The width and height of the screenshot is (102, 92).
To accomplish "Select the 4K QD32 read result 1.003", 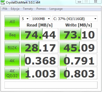I will click(x=39, y=73).
